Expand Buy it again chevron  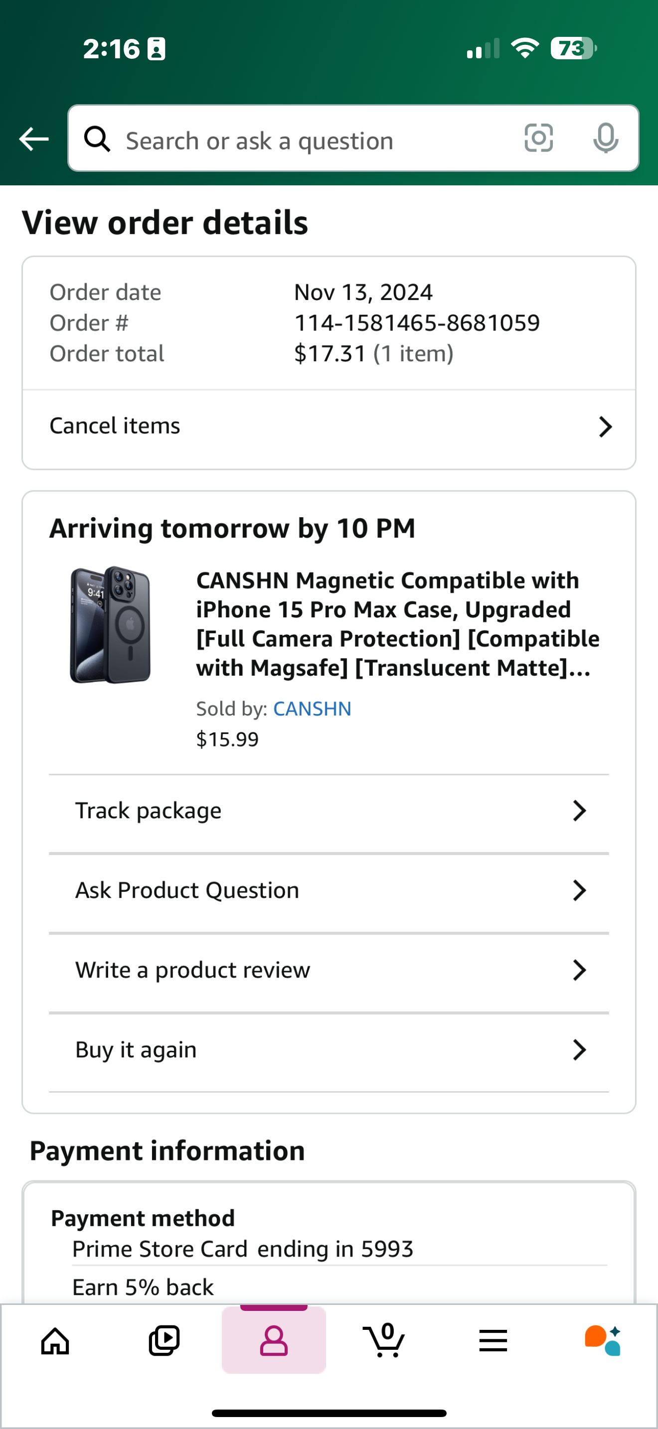[579, 1049]
